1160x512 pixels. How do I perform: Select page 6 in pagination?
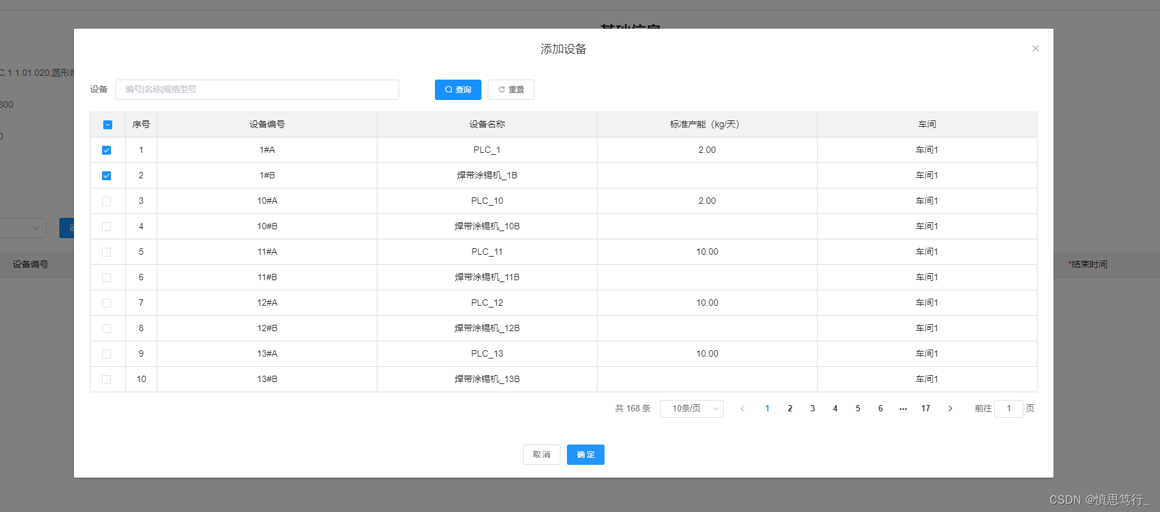coord(881,409)
